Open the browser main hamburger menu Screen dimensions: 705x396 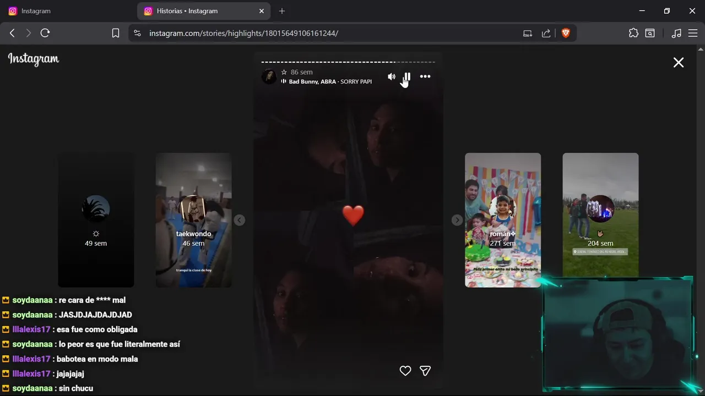click(x=693, y=33)
